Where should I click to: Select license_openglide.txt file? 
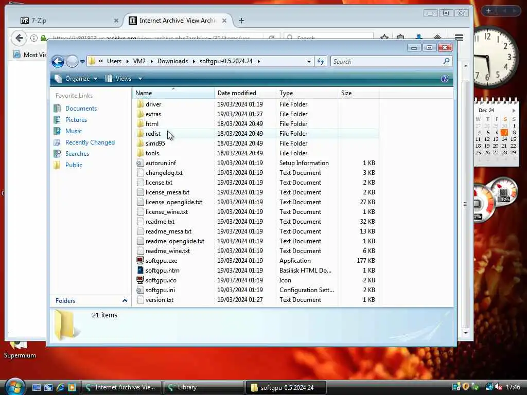pos(174,202)
